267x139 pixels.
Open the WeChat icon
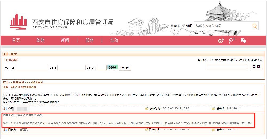click(x=243, y=41)
